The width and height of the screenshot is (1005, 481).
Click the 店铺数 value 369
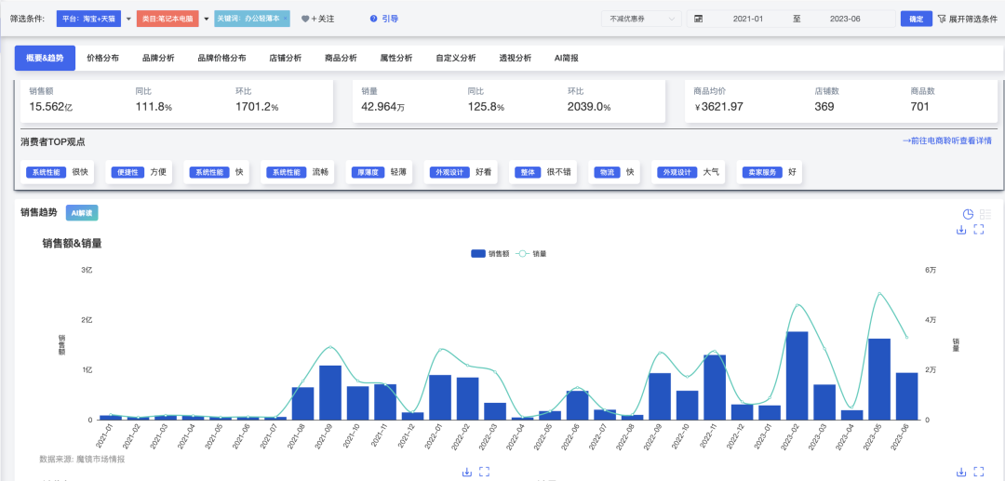pos(824,107)
